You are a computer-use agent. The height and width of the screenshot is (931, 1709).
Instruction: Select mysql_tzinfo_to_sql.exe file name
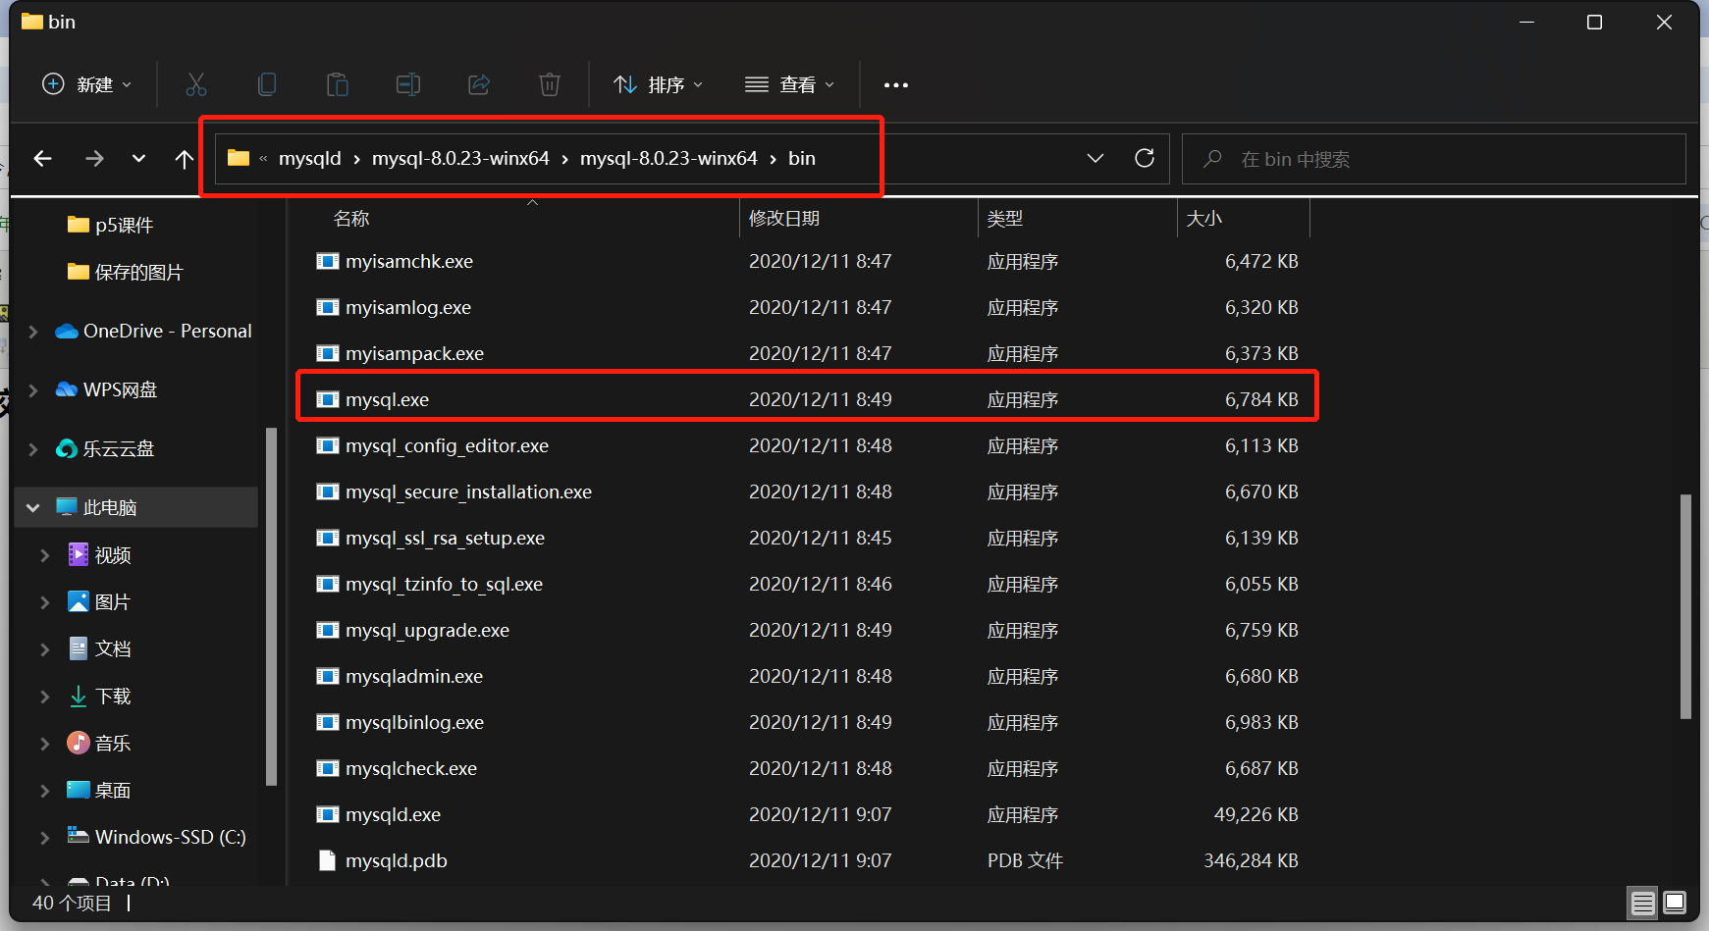click(x=444, y=584)
